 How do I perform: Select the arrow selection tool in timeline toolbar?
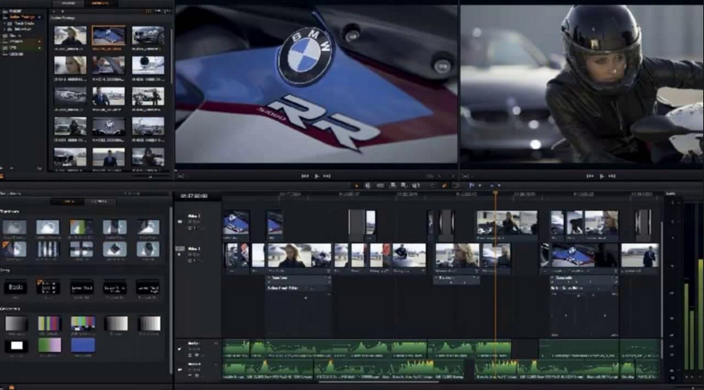point(357,185)
